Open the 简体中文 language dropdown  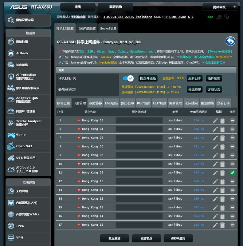click(x=220, y=7)
